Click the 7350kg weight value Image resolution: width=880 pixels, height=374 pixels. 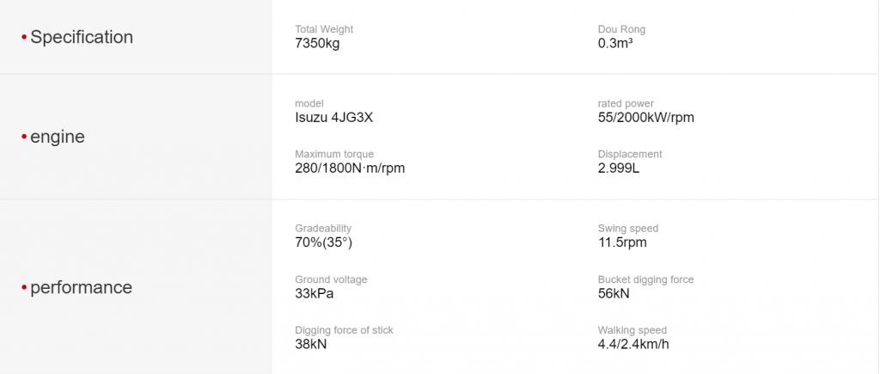tap(317, 43)
